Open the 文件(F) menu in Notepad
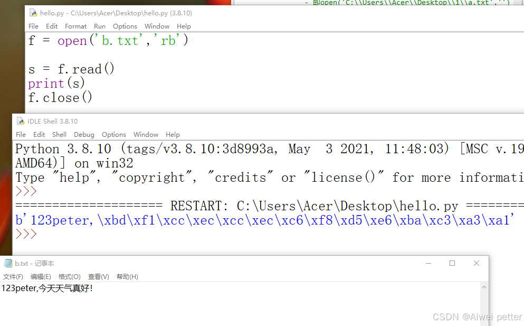Image resolution: width=524 pixels, height=326 pixels. point(13,276)
